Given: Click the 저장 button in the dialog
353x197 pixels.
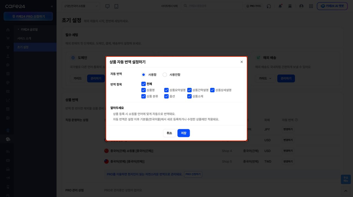Looking at the screenshot, I should [x=184, y=133].
